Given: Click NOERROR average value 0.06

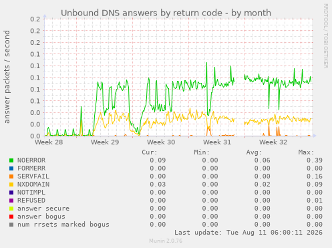Looking at the screenshot, I should pyautogui.click(x=262, y=160).
